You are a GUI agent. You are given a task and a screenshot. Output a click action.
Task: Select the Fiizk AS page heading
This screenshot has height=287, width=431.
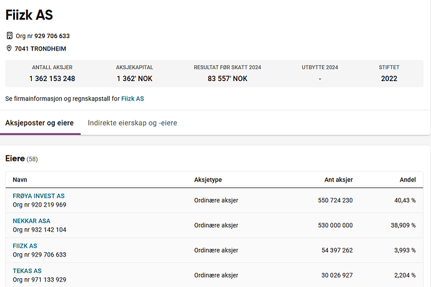(x=29, y=15)
